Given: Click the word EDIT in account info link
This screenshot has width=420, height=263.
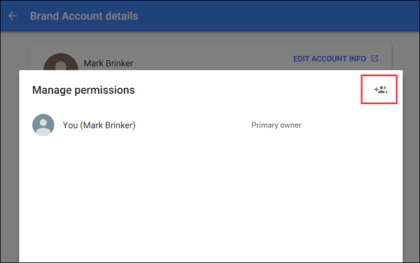Looking at the screenshot, I should click(301, 59).
